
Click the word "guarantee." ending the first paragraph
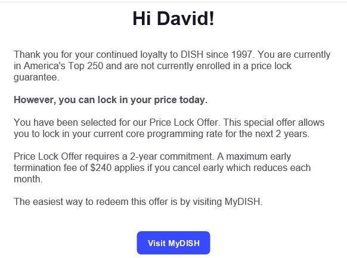[36, 77]
